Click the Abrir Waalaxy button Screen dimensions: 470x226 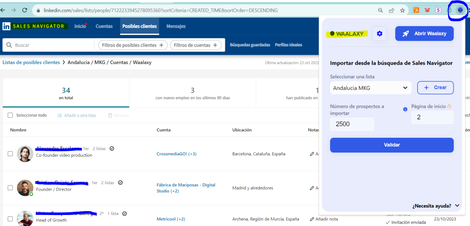coord(424,34)
